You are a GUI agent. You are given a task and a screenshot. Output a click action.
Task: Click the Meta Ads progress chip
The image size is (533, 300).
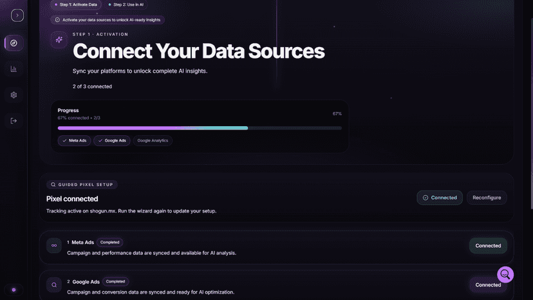tap(74, 140)
